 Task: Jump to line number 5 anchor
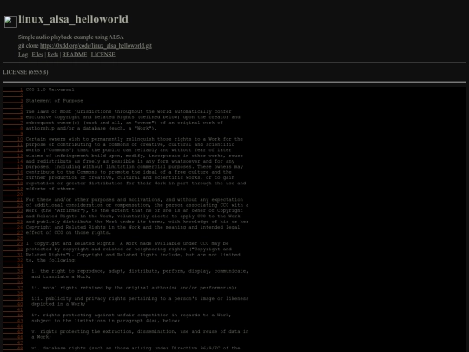13,111
